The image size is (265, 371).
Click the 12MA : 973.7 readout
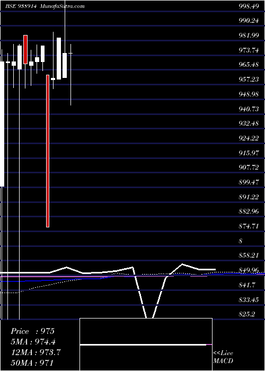pyautogui.click(x=36, y=352)
